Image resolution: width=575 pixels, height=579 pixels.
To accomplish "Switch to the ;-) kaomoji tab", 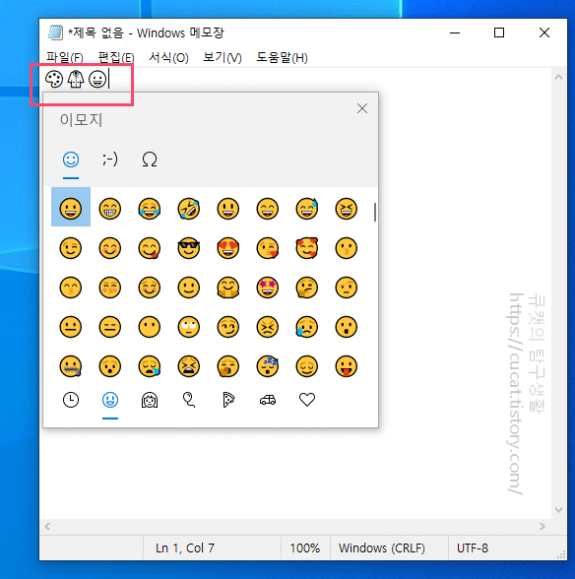I will (110, 160).
